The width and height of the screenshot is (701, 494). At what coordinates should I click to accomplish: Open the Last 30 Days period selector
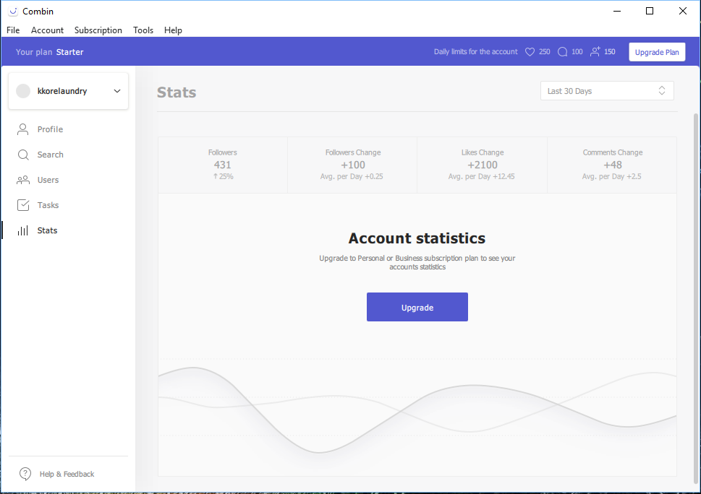coord(607,91)
